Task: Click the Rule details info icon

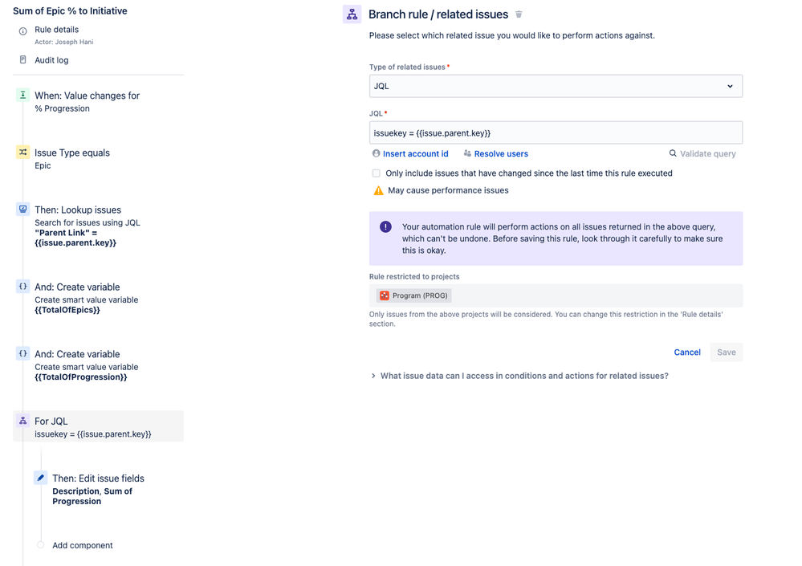Action: 23,31
